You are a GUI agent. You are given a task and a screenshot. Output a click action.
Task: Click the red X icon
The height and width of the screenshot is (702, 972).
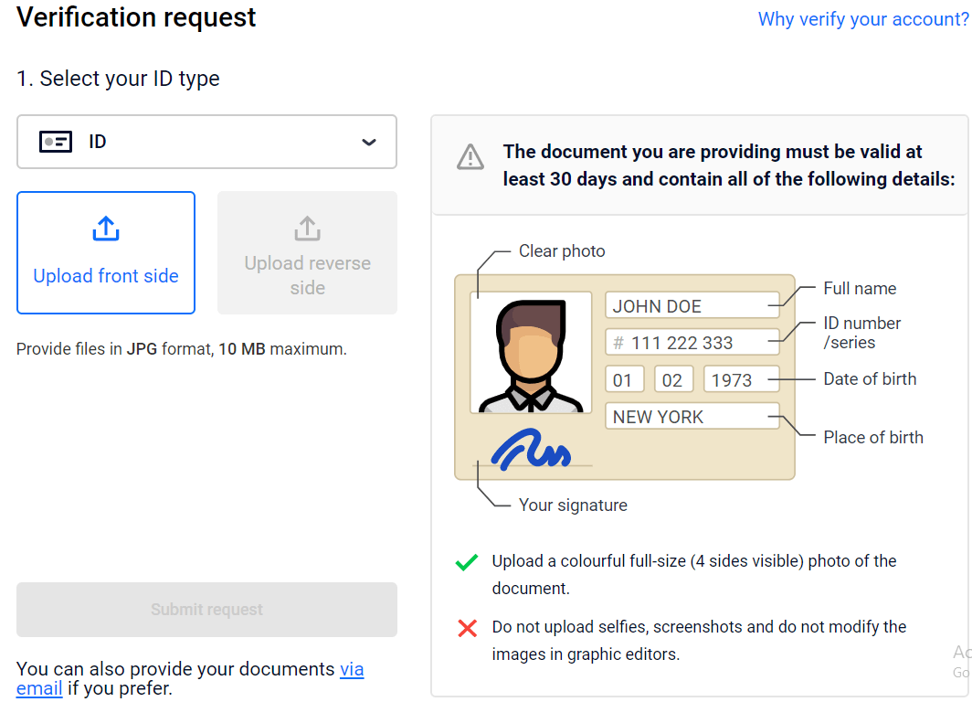468,628
